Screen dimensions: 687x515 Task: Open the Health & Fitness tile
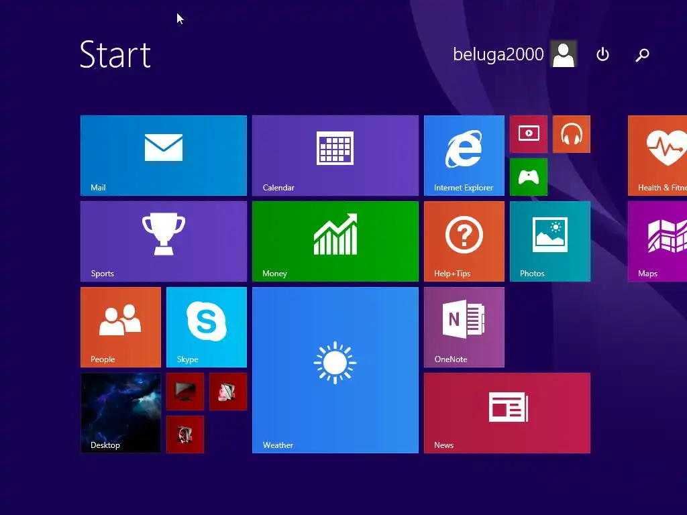[657, 156]
